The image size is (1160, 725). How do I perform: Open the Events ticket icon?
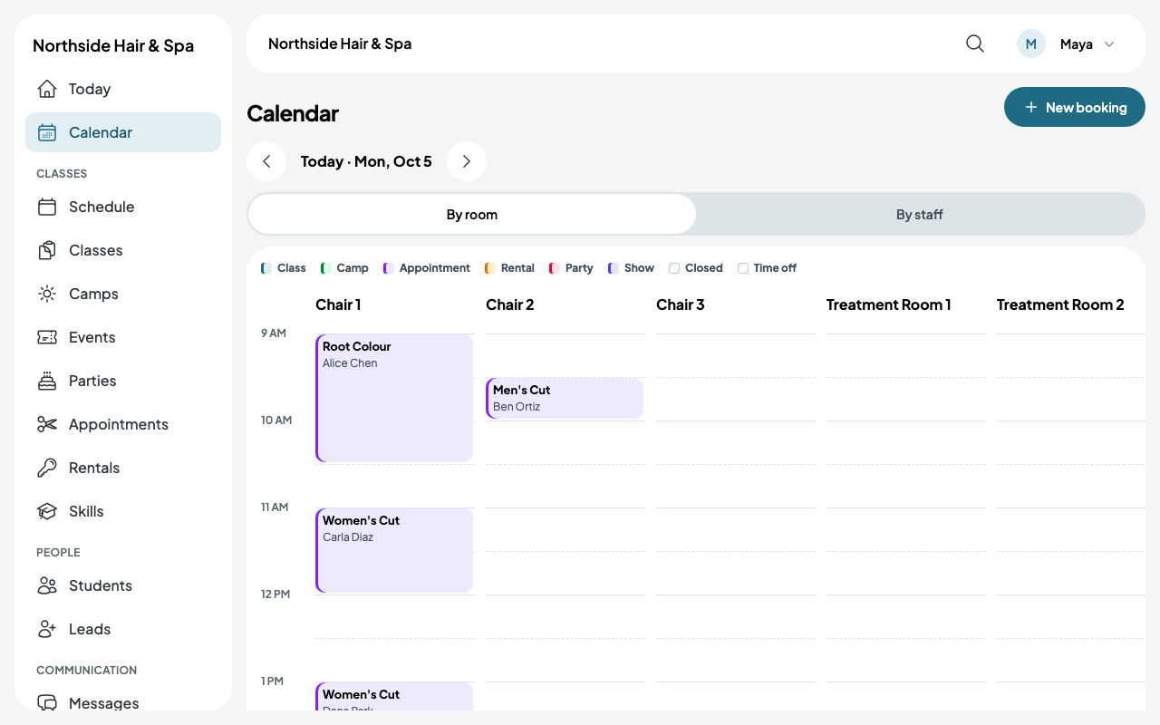point(47,337)
